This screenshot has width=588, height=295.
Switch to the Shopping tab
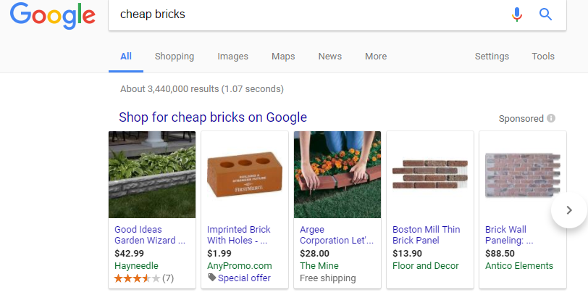coord(175,57)
